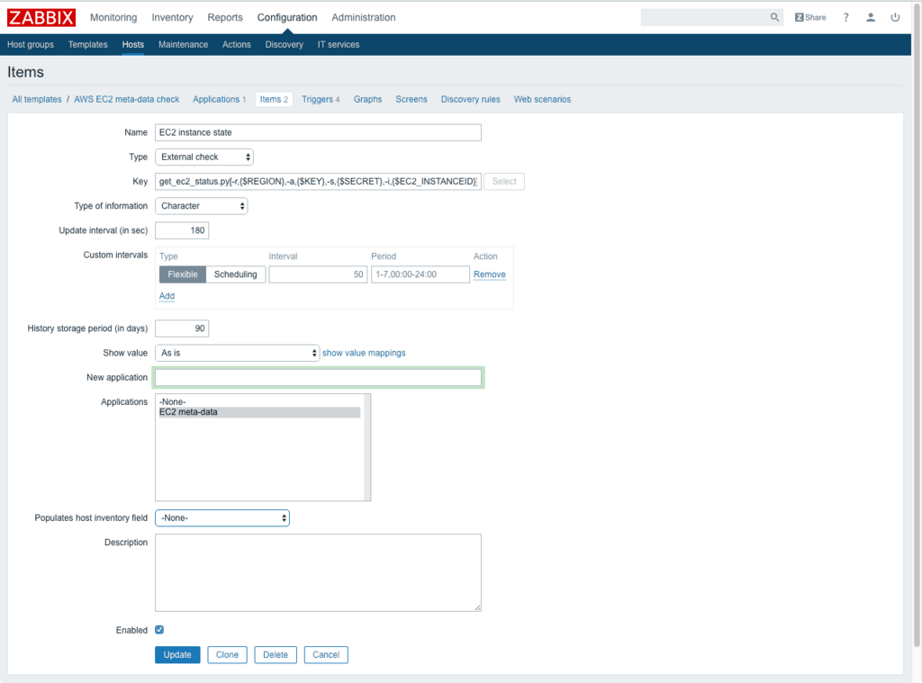922x683 pixels.
Task: Switch to the Screens tab
Action: click(411, 99)
